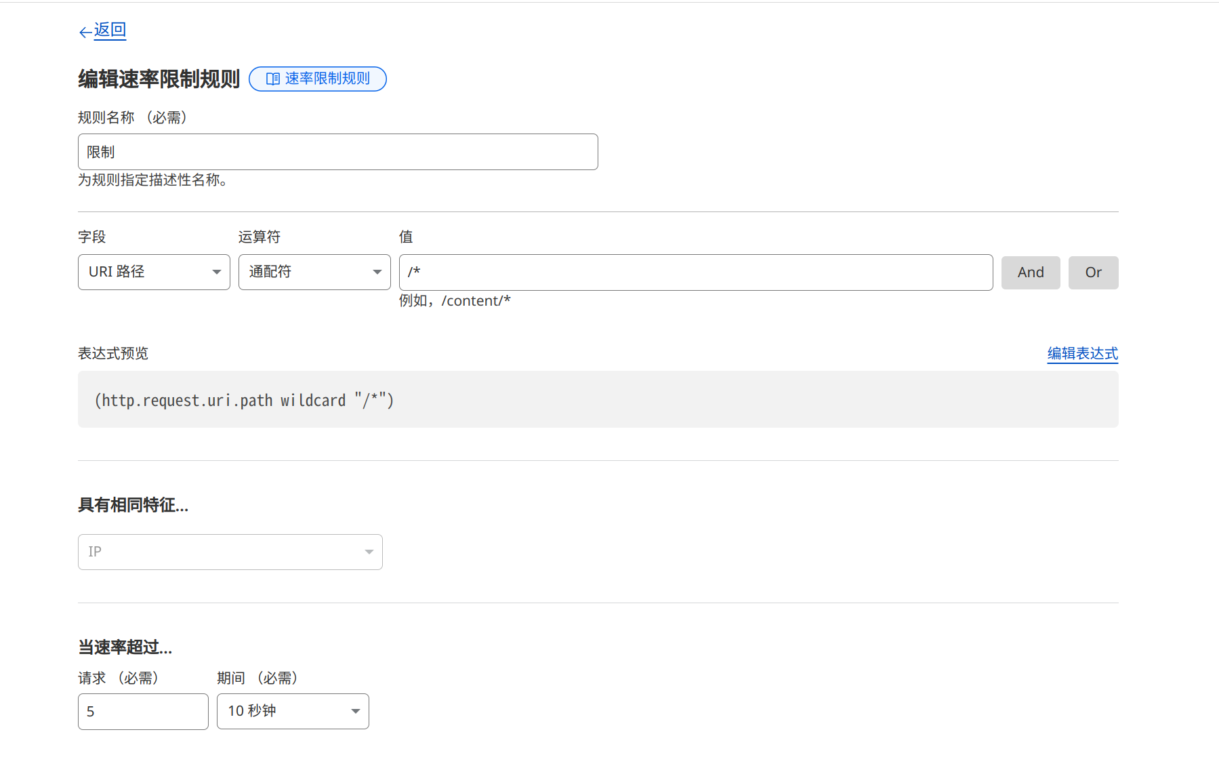Click the expression preview code box
This screenshot has width=1219, height=772.
click(x=598, y=399)
